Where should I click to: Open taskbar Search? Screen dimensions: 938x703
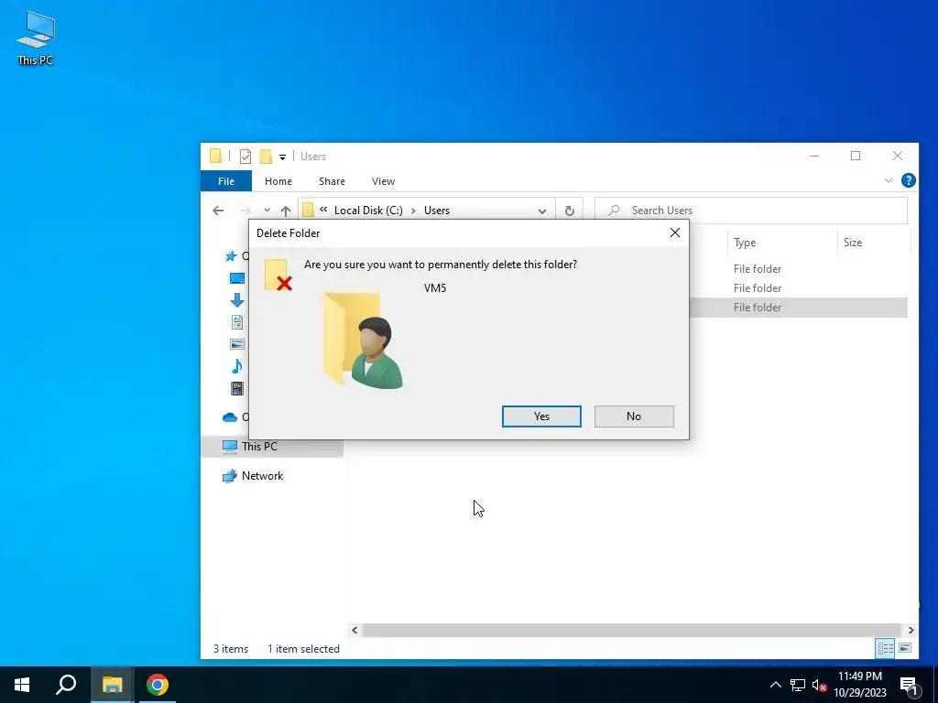point(66,685)
